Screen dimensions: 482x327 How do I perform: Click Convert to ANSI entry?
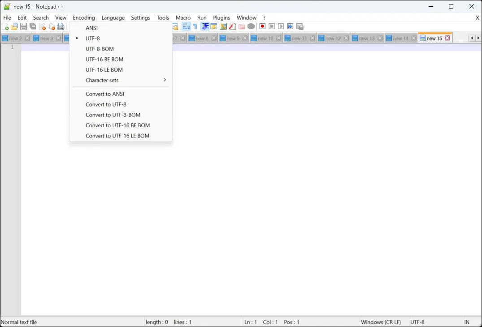click(x=105, y=94)
